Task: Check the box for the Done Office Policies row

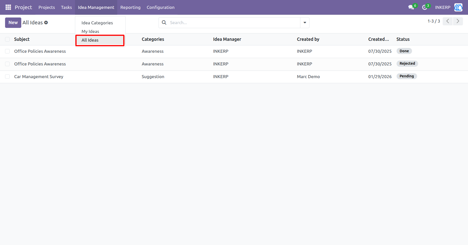Action: click(7, 51)
